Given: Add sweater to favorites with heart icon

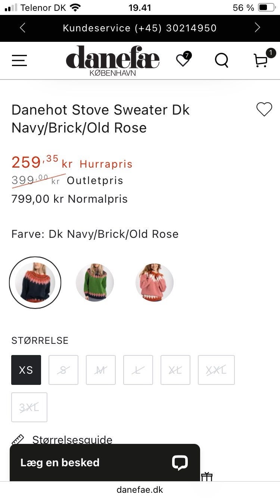Looking at the screenshot, I should click(264, 109).
